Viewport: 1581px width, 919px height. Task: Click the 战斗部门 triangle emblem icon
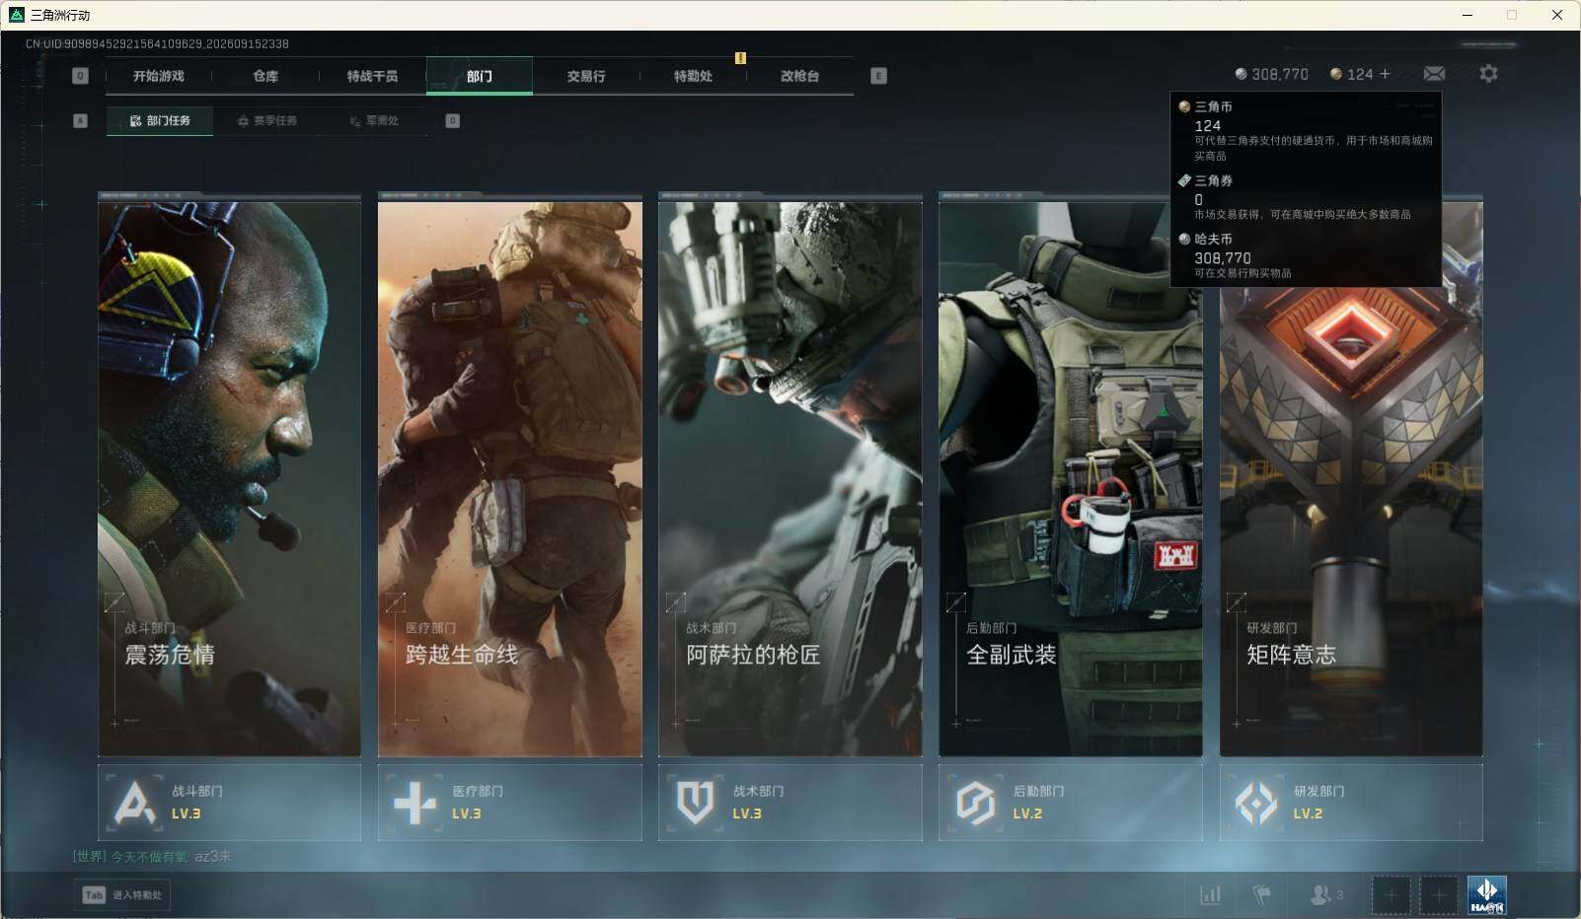[135, 803]
